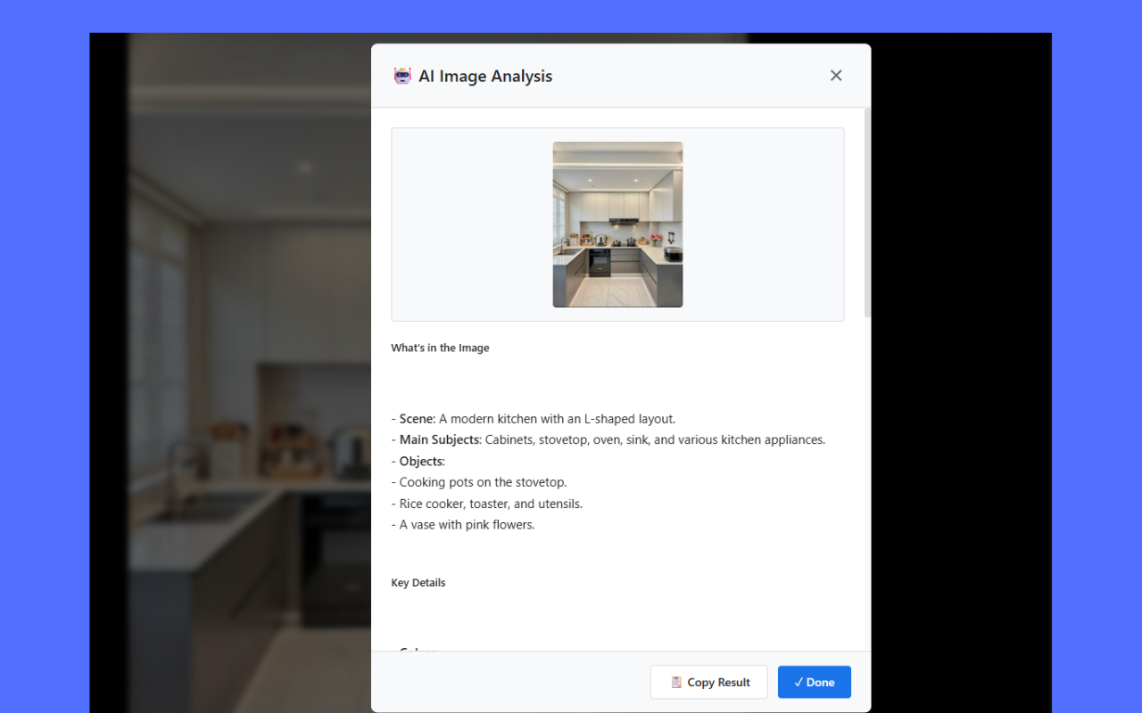Click the "What's in the Image" heading
This screenshot has width=1142, height=713.
440,348
